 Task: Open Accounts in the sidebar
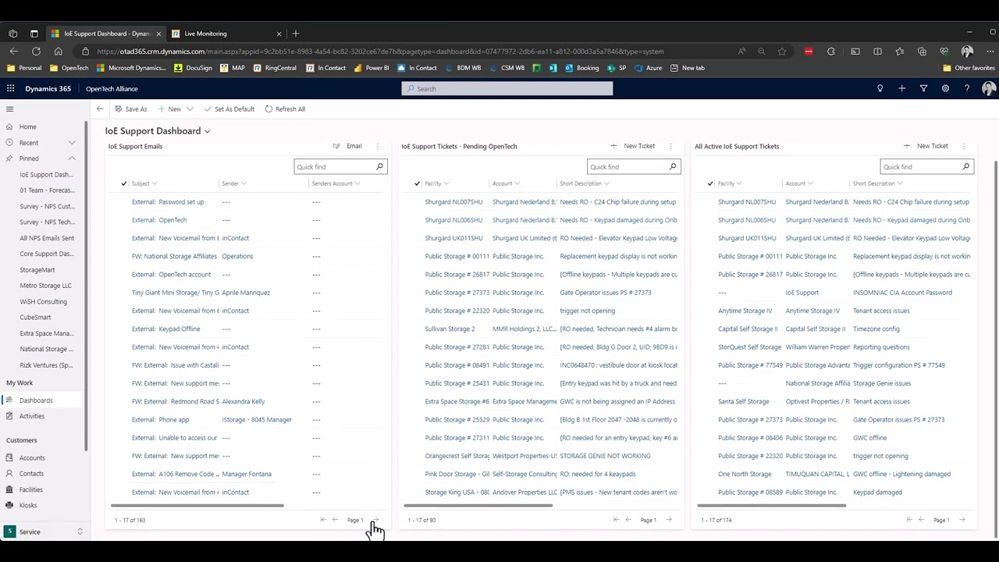[x=32, y=458]
